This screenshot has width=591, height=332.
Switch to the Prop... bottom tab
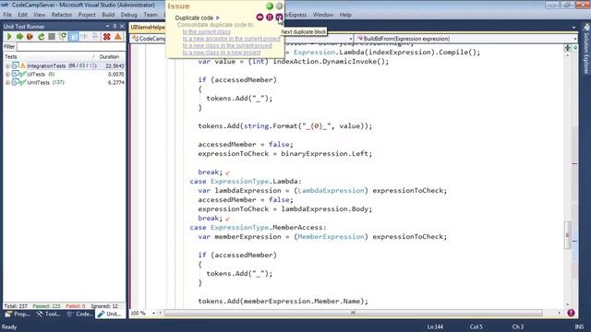point(18,314)
